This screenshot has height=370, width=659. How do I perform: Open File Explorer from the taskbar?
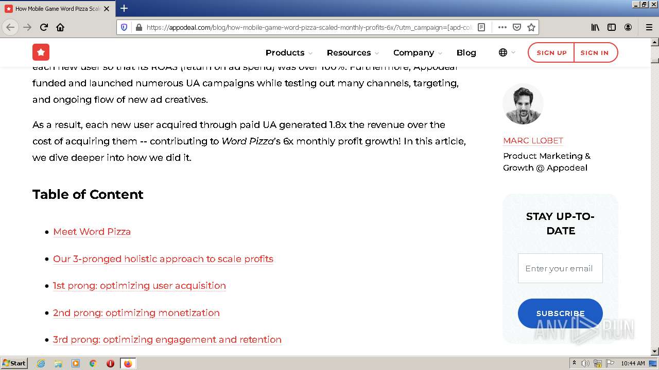pos(58,363)
